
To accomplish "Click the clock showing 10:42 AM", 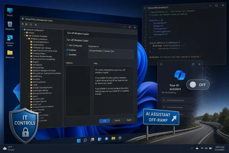I will 219,148.
